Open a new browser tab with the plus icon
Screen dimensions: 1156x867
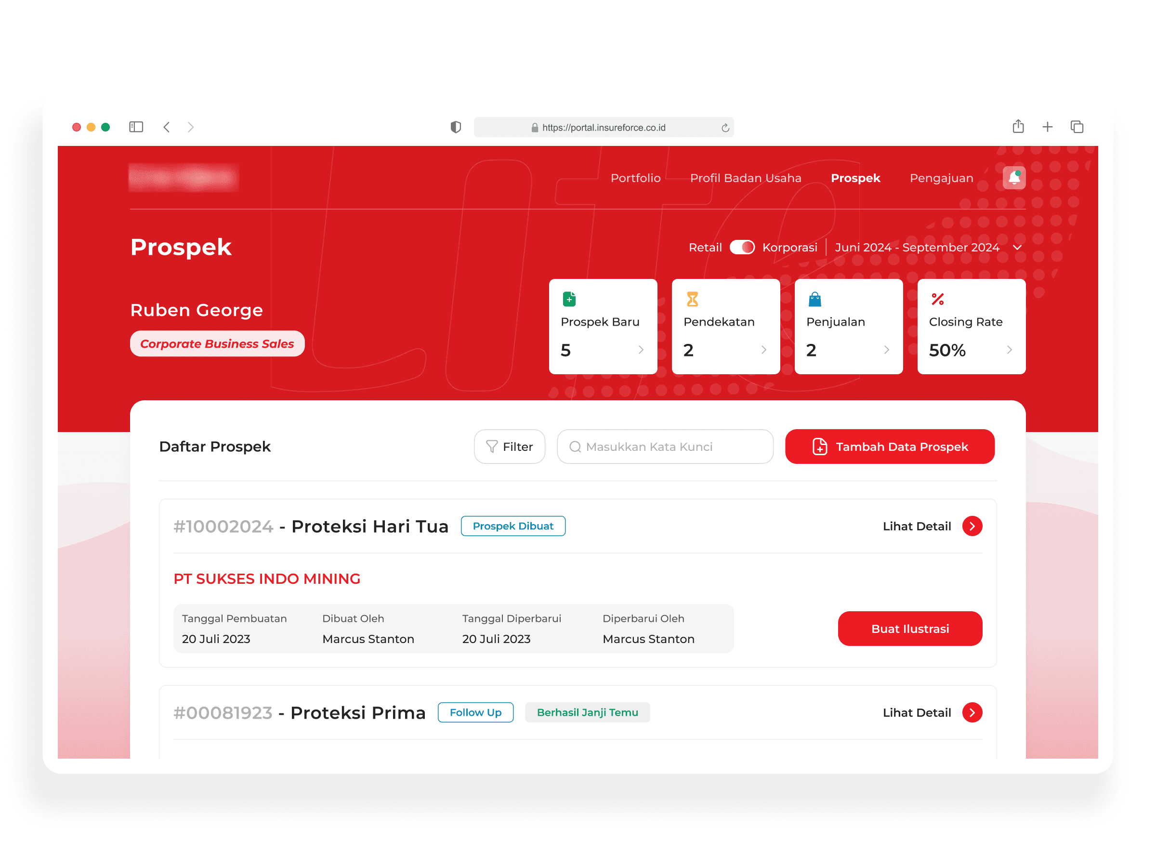click(x=1047, y=127)
